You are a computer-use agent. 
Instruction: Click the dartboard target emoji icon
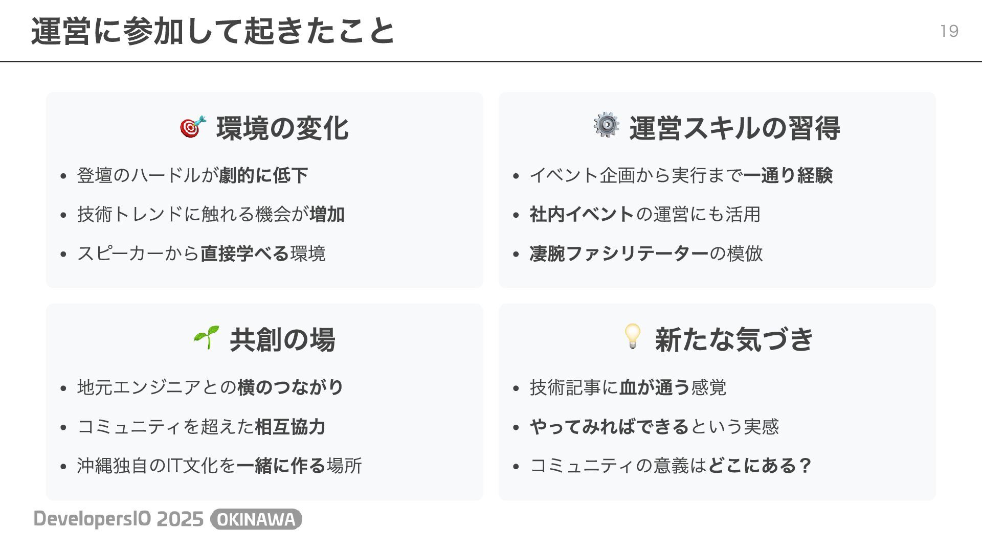193,127
